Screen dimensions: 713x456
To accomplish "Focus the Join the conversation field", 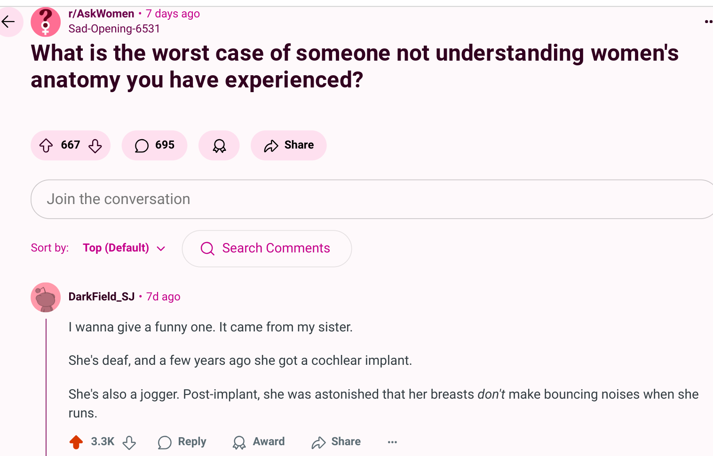I will [x=372, y=199].
